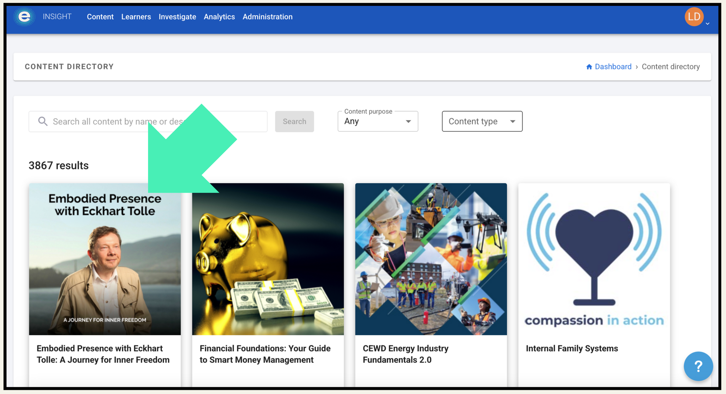The height and width of the screenshot is (394, 726).
Task: Go to the Dashboard breadcrumb link
Action: [613, 67]
